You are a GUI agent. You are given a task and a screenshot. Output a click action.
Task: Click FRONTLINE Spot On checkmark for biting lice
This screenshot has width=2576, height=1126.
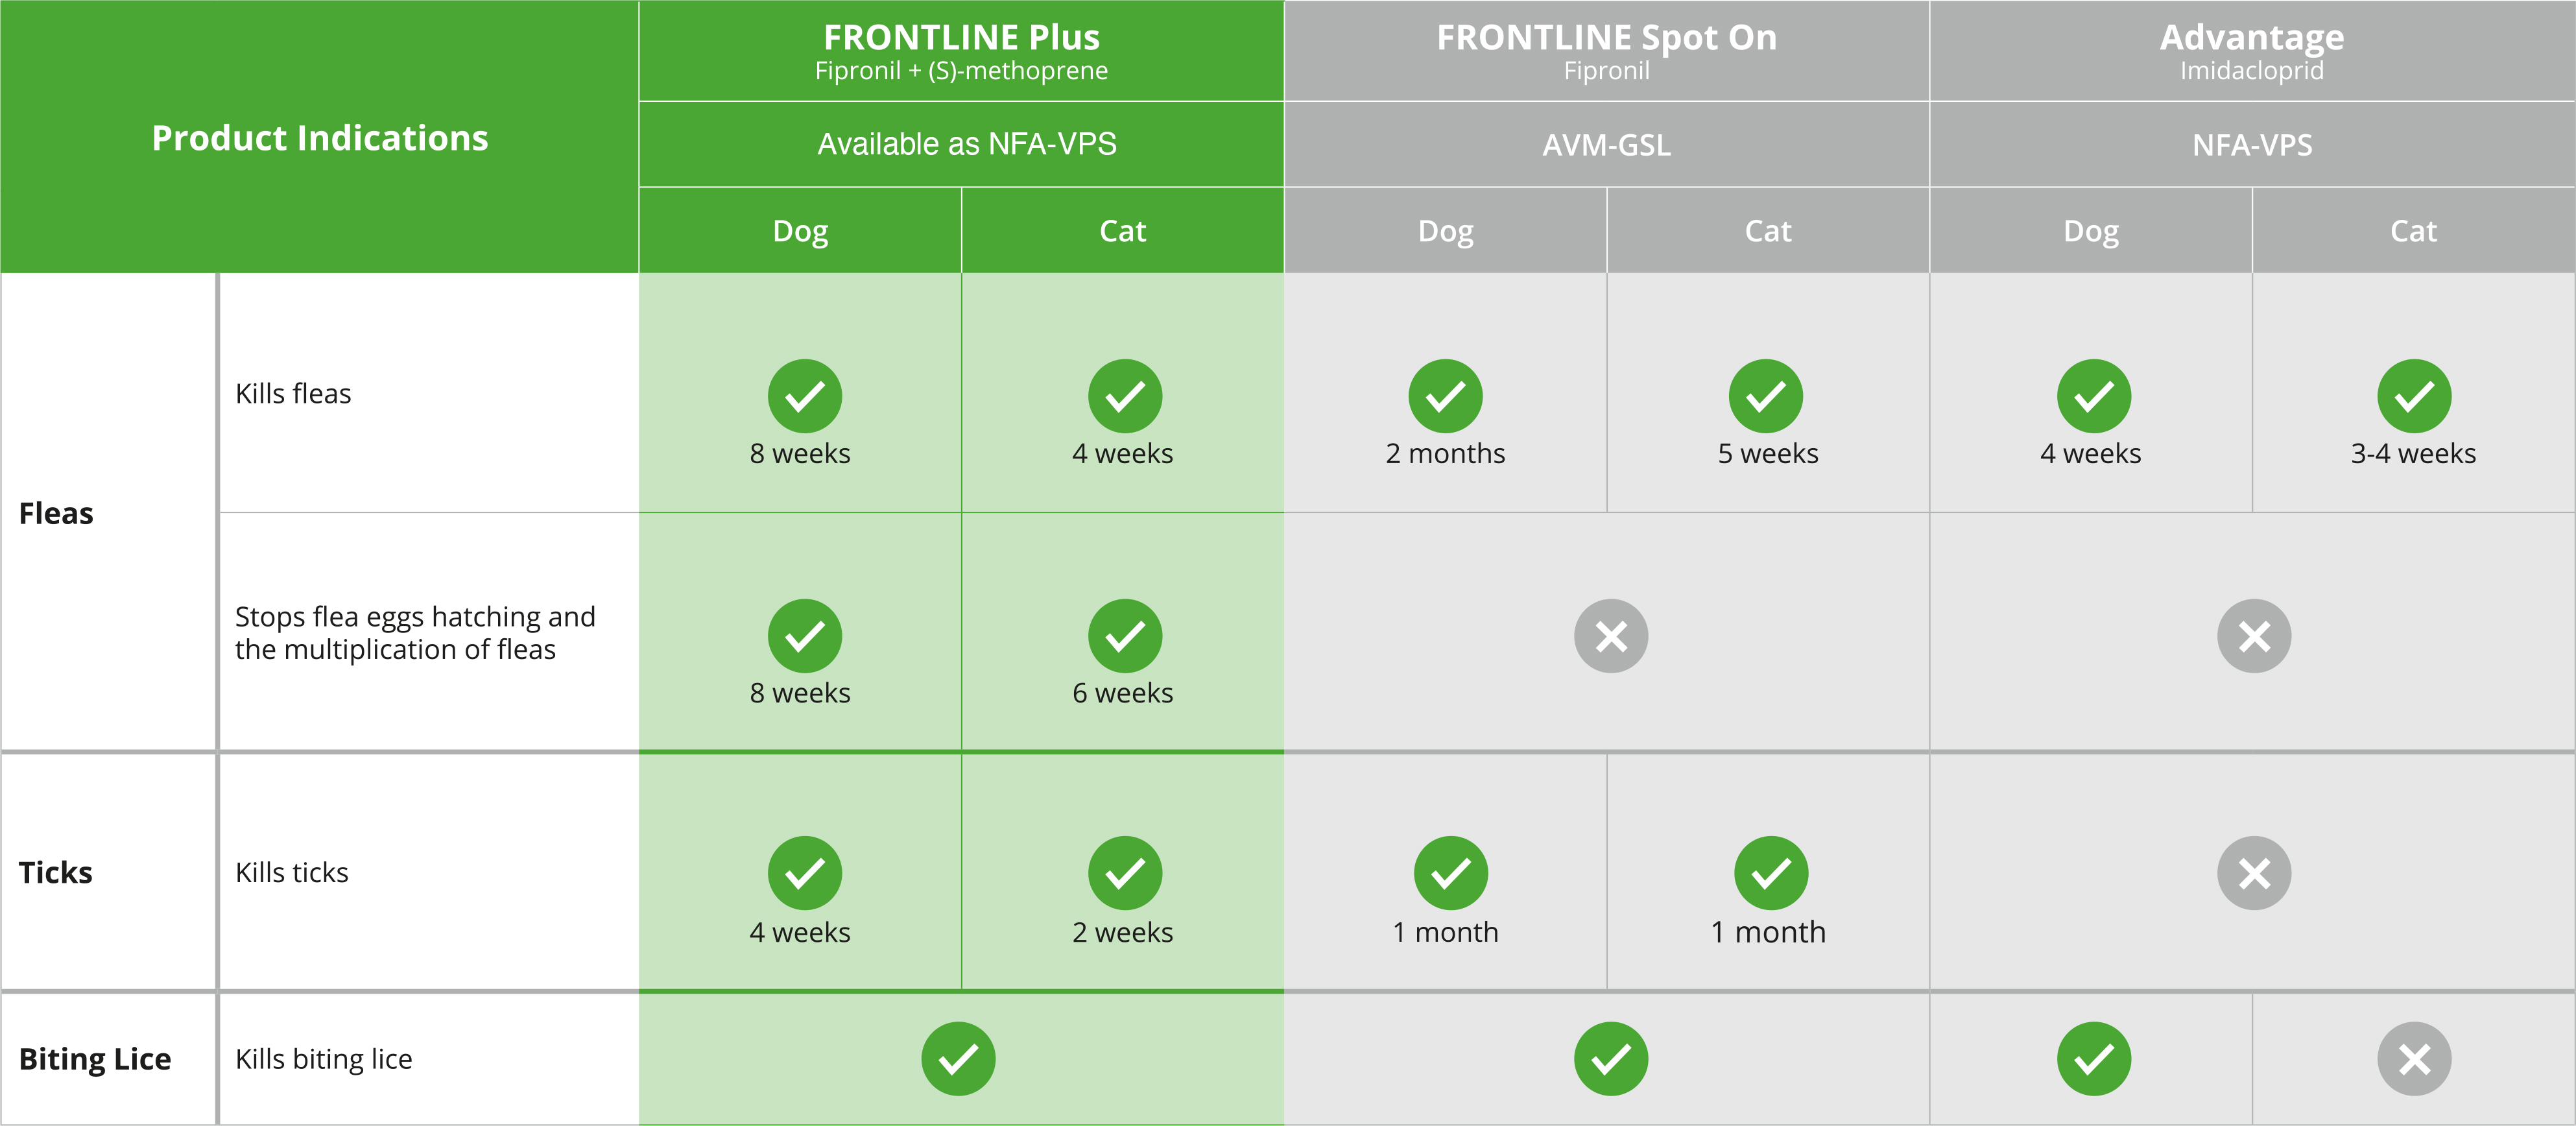pyautogui.click(x=1611, y=1059)
